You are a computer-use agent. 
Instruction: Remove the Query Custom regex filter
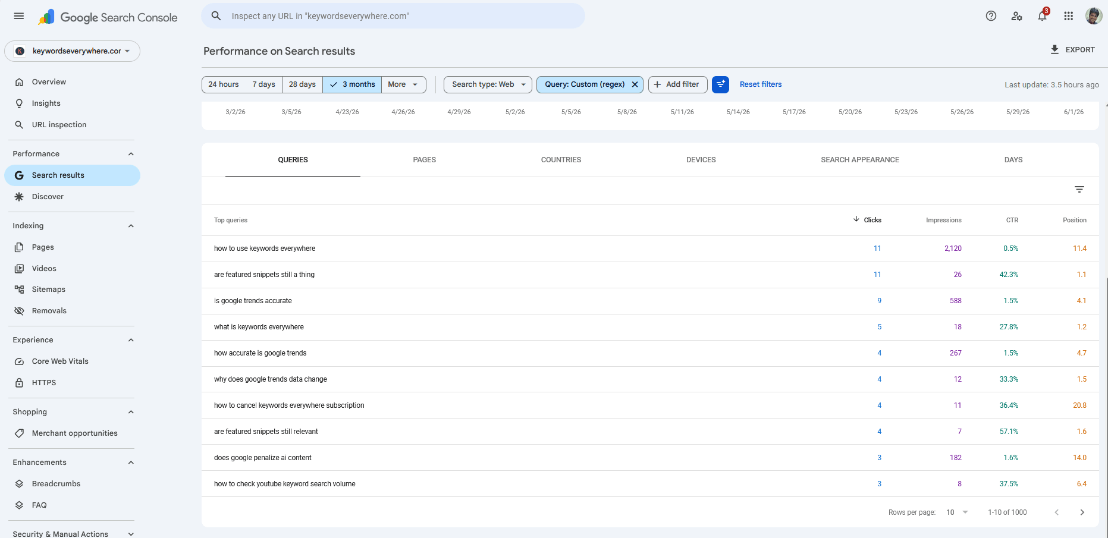click(x=635, y=84)
